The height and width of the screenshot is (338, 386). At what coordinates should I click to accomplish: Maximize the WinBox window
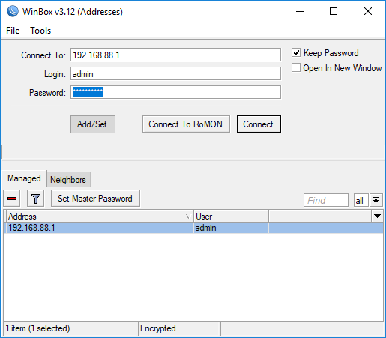click(x=334, y=11)
